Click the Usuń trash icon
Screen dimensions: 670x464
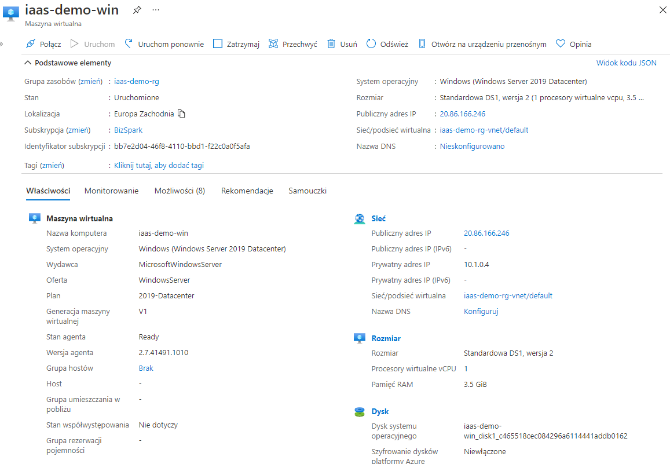(331, 43)
